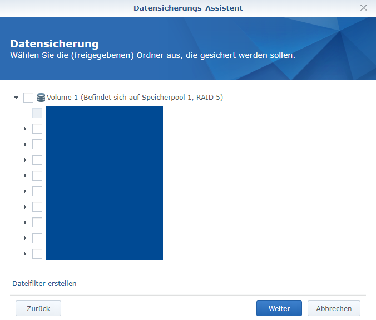Image resolution: width=376 pixels, height=320 pixels.
Task: Expand the ninth folder row under Volume 1
Action: click(x=25, y=238)
